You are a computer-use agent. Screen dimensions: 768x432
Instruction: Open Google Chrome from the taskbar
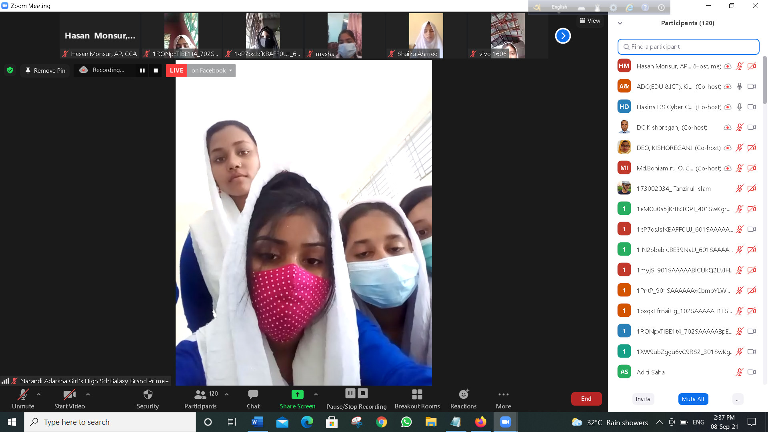pyautogui.click(x=381, y=422)
